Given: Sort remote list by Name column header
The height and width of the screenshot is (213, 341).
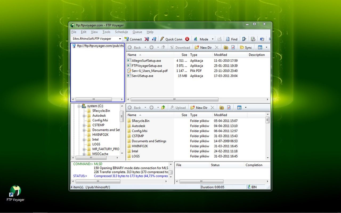Looking at the screenshot, I should click(150, 55).
